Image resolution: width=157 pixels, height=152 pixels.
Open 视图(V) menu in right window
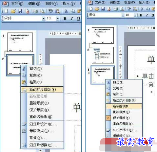click(129, 2)
